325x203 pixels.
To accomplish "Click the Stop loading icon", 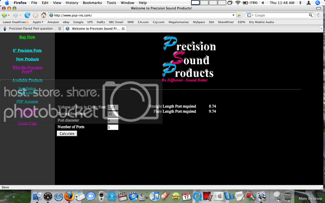I will click(35, 15).
